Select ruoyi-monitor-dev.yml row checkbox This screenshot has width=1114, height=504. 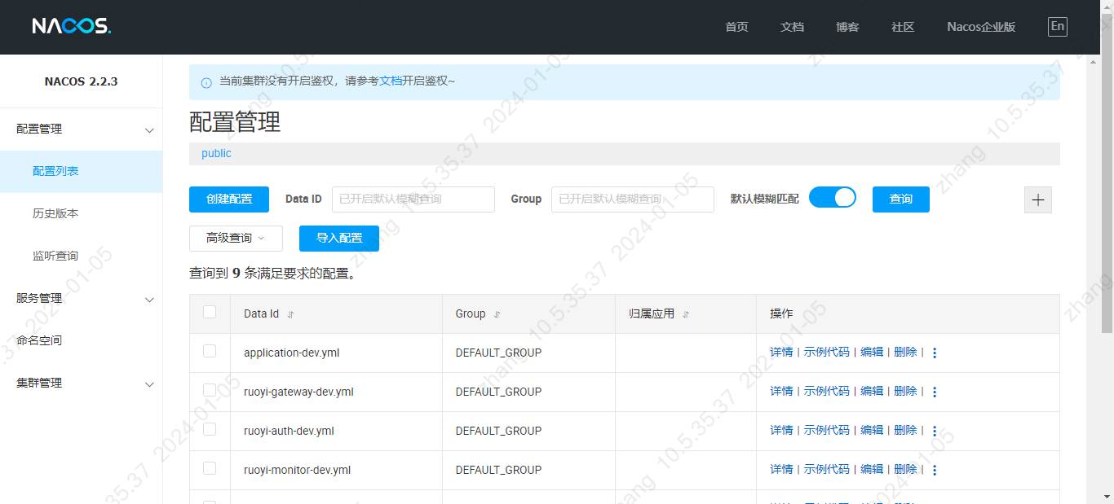point(210,468)
